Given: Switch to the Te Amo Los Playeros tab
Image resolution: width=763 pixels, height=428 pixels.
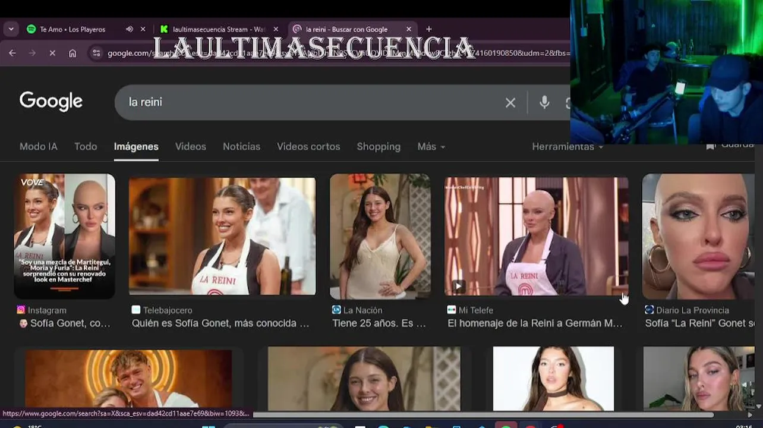Looking at the screenshot, I should point(72,29).
